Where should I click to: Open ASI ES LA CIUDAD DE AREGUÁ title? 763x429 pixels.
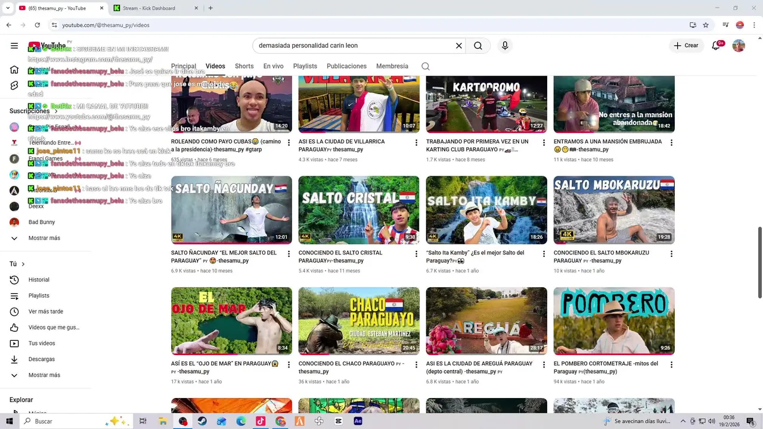[479, 367]
